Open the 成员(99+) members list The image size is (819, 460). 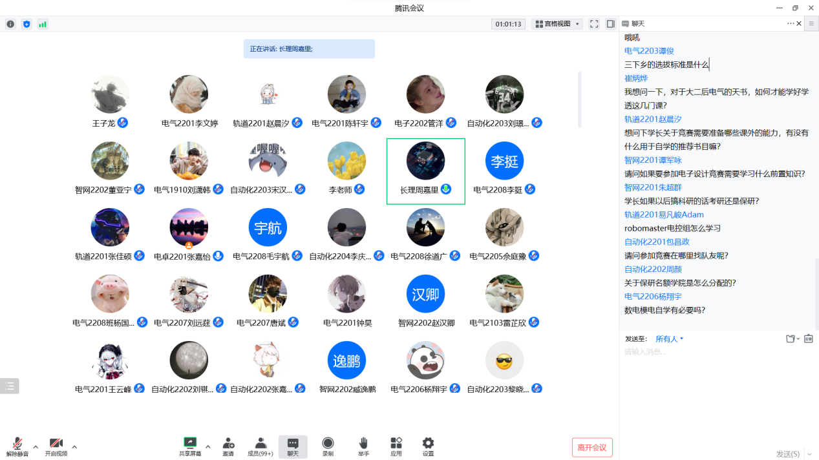click(261, 443)
